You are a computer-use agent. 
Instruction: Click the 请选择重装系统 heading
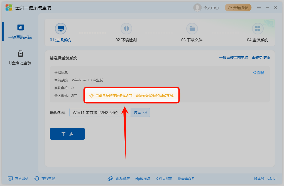63,58
